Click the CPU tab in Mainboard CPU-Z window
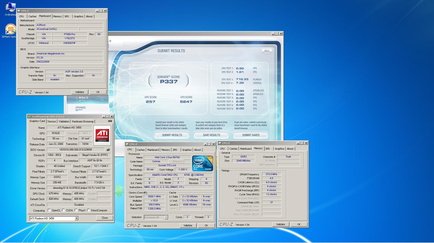434x243 pixels. [21, 16]
